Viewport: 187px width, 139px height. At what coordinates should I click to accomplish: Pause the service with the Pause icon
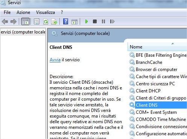pos(103,21)
